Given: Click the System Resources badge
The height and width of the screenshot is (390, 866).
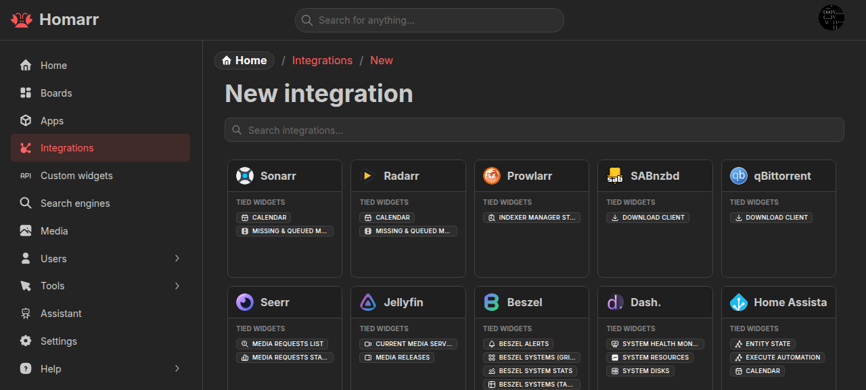Looking at the screenshot, I should [649, 358].
